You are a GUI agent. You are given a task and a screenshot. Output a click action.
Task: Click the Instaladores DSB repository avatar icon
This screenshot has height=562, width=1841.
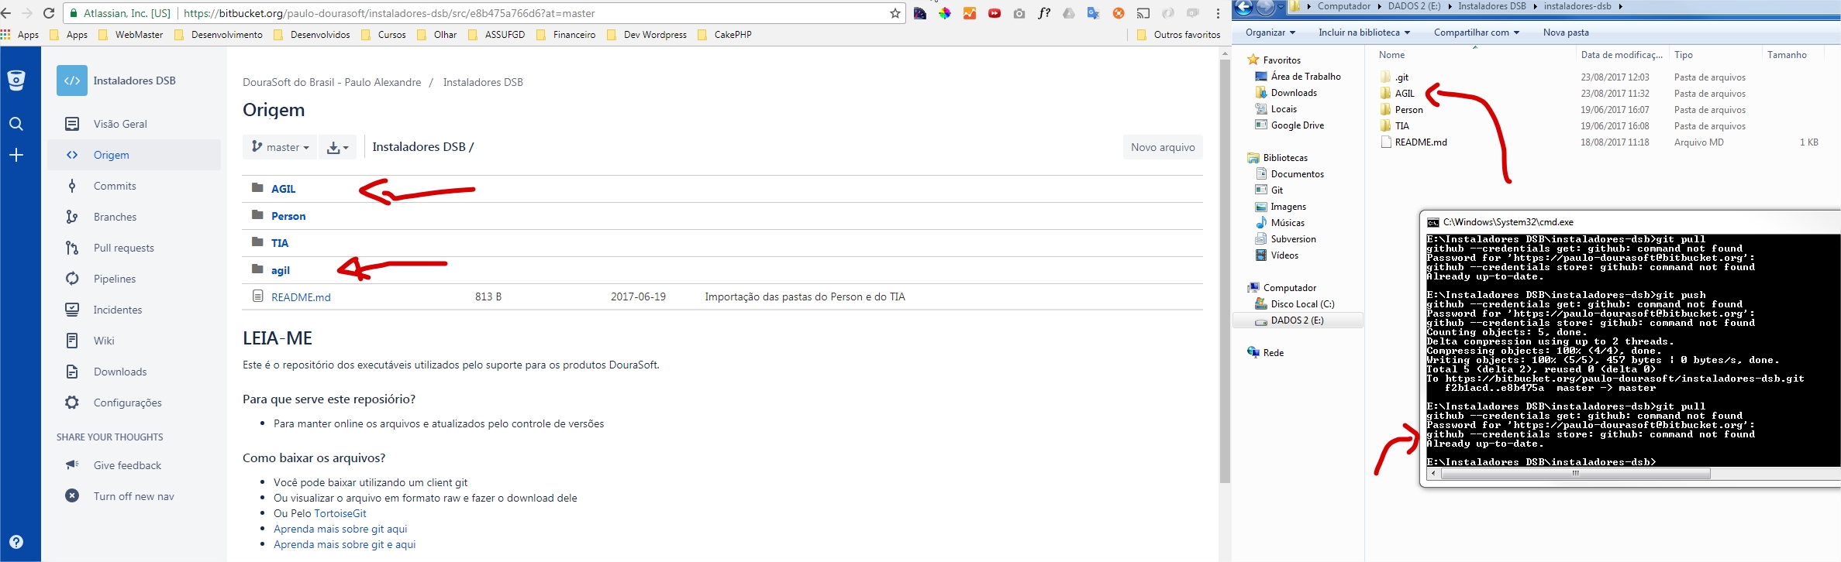coord(72,81)
